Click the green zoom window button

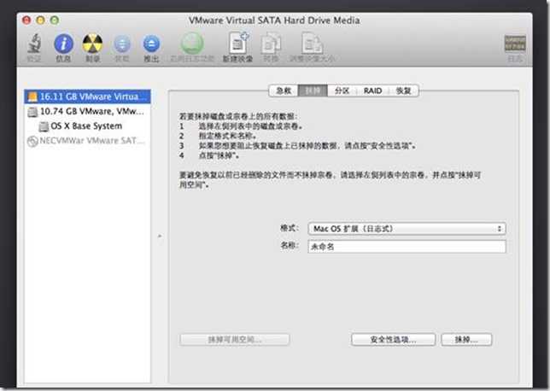point(55,20)
